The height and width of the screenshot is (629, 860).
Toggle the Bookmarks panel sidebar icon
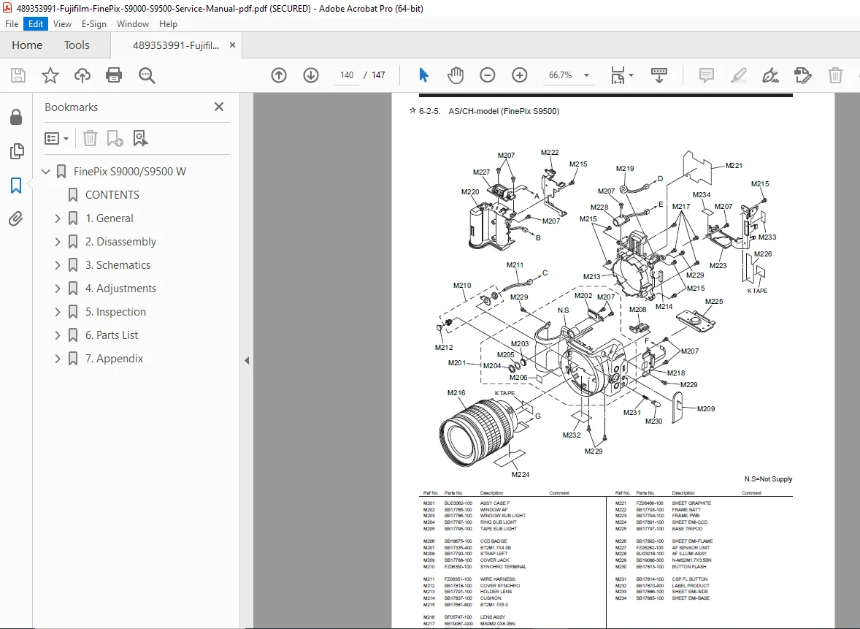[x=16, y=186]
